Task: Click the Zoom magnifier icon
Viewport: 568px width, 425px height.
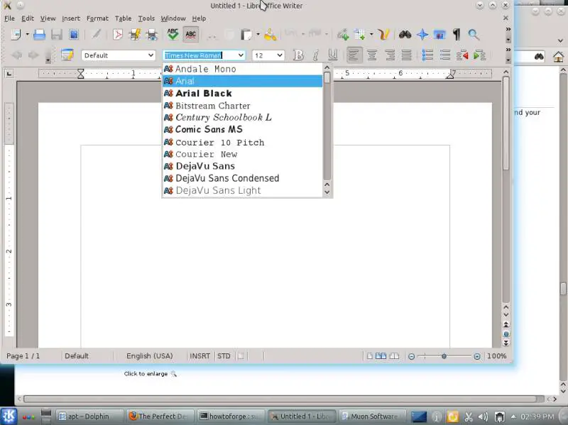Action: coord(474,35)
